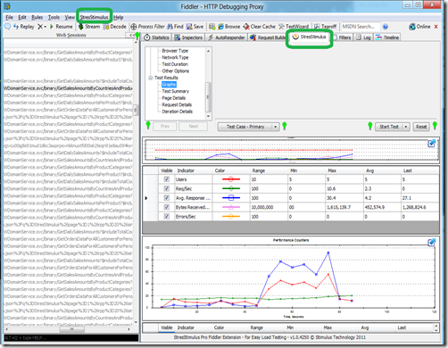Open the Test Case - Primary dropdown arrow
The height and width of the screenshot is (348, 448).
point(276,127)
